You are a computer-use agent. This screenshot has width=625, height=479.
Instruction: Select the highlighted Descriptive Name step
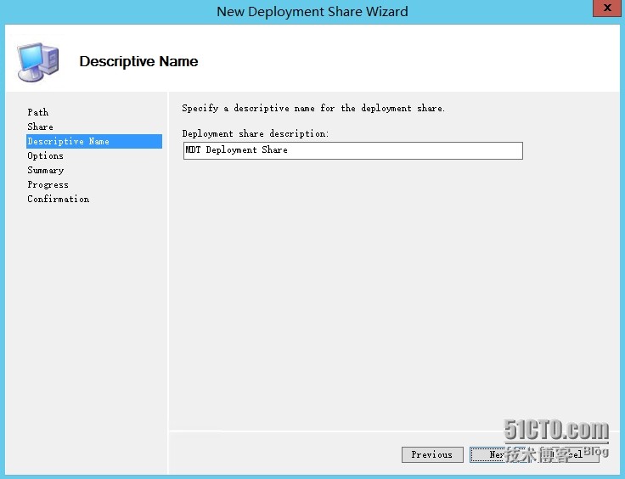click(x=94, y=141)
